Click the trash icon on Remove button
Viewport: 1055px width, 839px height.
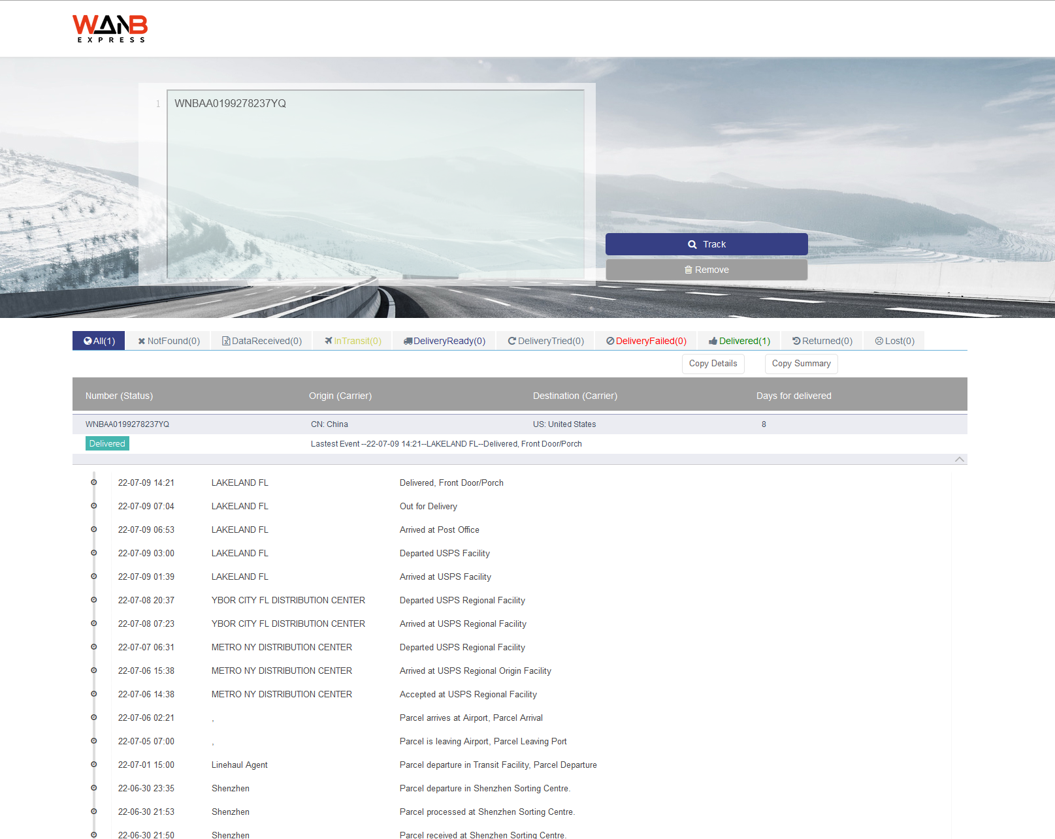pos(688,270)
